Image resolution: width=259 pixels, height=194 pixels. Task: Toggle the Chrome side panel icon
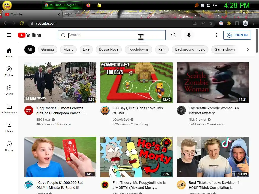coord(237,23)
